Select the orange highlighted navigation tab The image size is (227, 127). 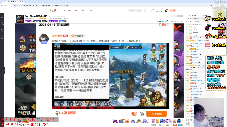(x=70, y=10)
